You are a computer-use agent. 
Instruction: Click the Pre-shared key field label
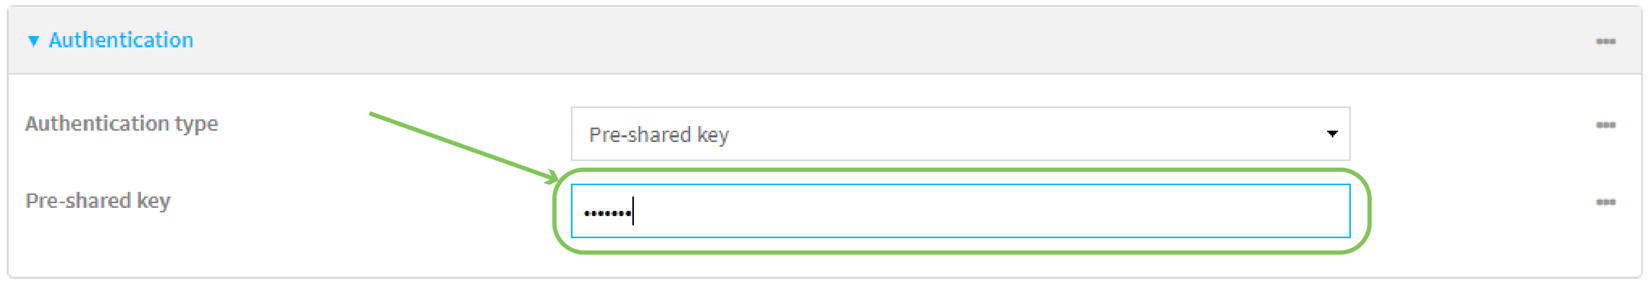pyautogui.click(x=98, y=201)
